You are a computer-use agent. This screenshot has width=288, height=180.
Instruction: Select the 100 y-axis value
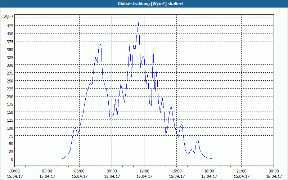click(10, 128)
